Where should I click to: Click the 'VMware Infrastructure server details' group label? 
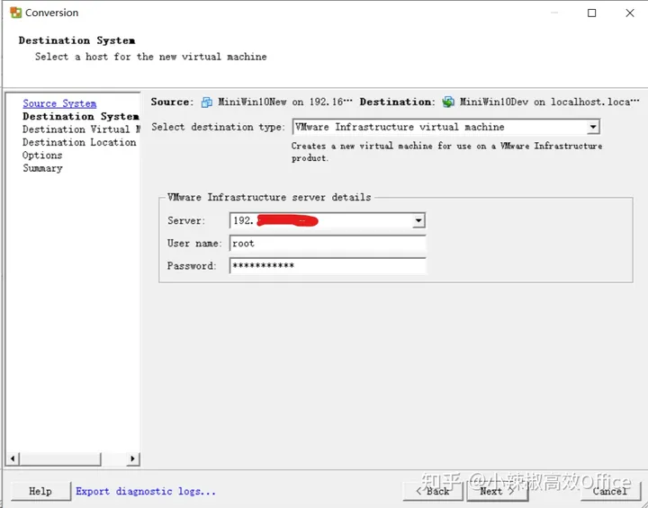coord(269,198)
